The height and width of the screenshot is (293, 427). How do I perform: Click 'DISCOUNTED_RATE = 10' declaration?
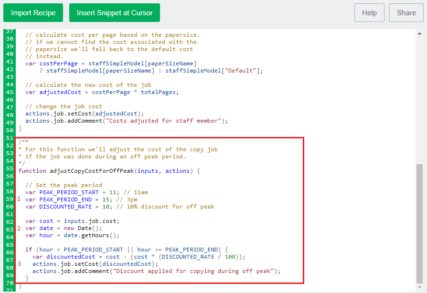tap(74, 207)
